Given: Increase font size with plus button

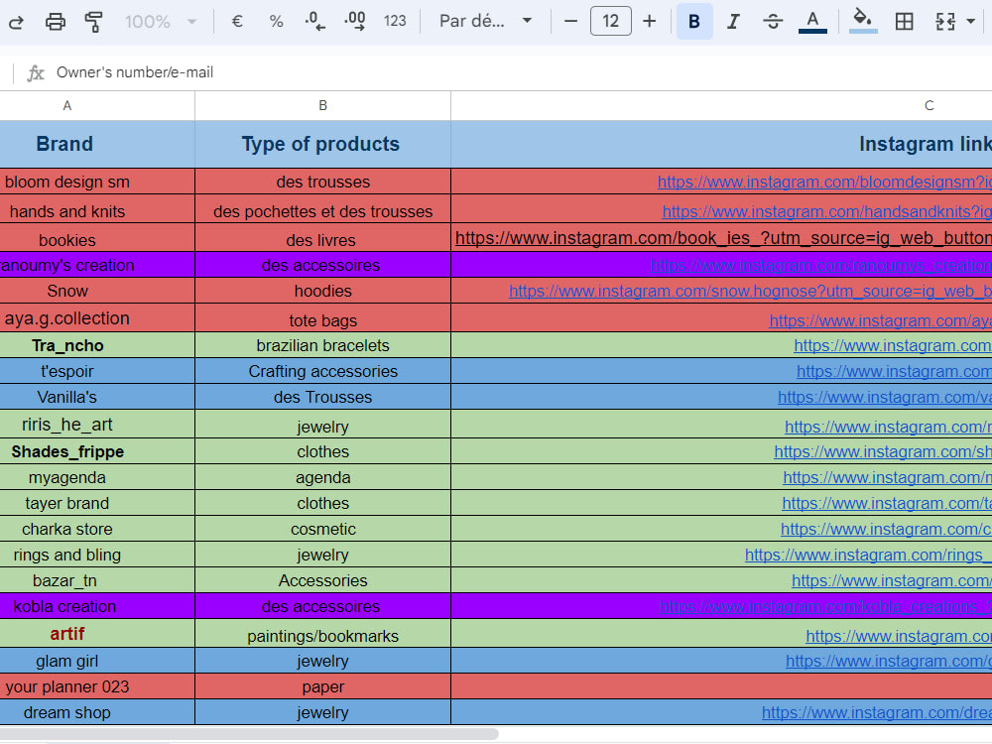Looking at the screenshot, I should pyautogui.click(x=649, y=22).
